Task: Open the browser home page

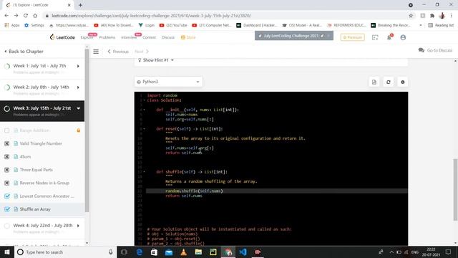Action: pos(35,16)
